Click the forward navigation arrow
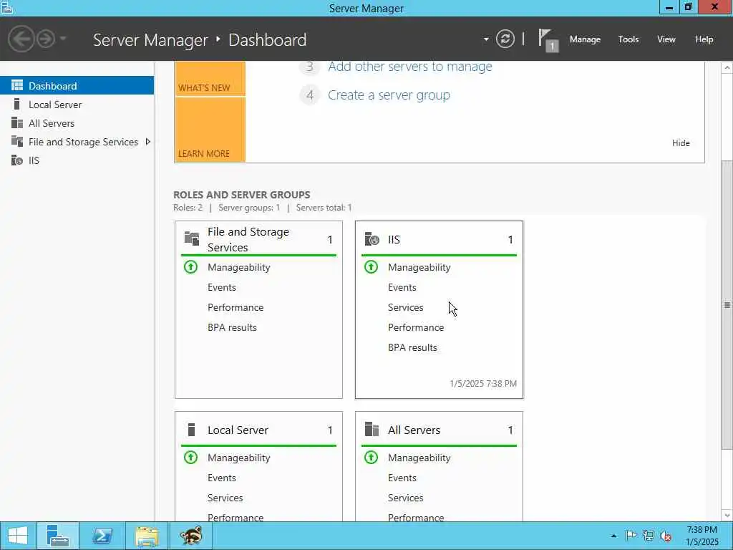The width and height of the screenshot is (733, 550). point(46,39)
